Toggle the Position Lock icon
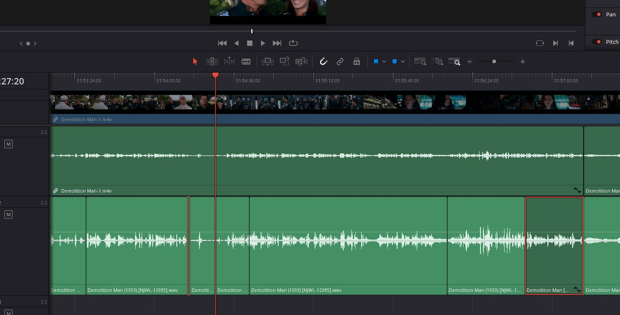 pos(356,61)
